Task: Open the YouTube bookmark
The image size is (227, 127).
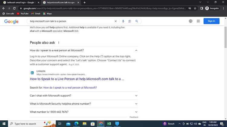Action: click(x=23, y=14)
